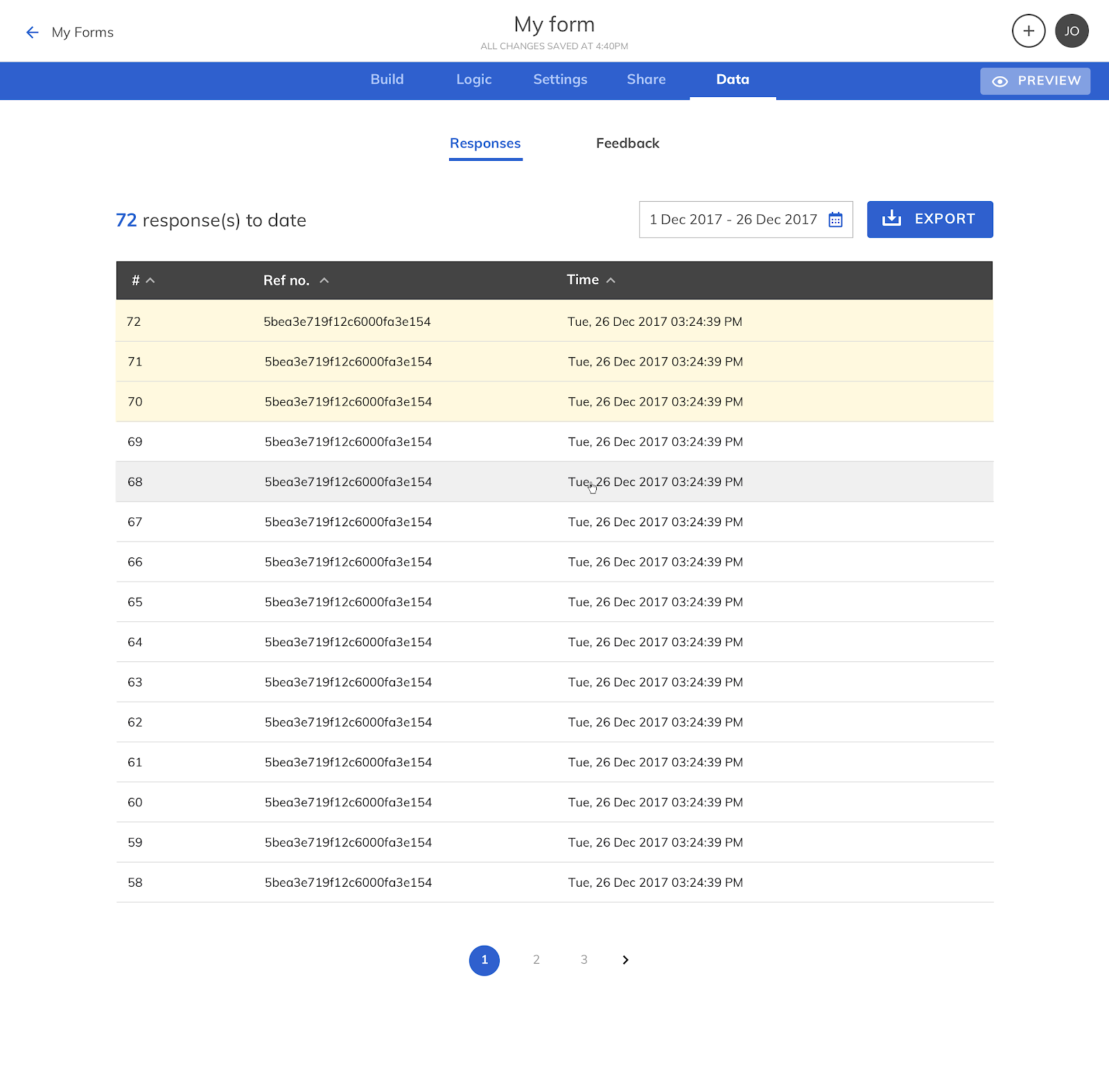Click the My form title
The height and width of the screenshot is (1067, 1109).
554,25
